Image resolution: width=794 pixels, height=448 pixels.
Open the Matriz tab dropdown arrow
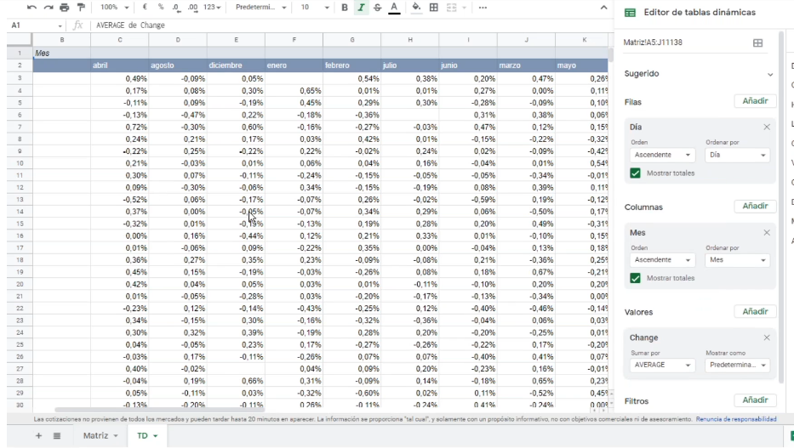[116, 436]
